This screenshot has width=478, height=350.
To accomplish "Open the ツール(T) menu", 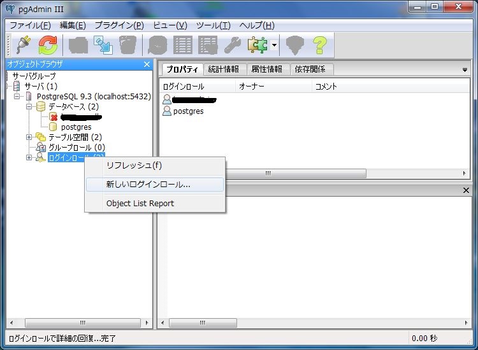I will [x=213, y=25].
